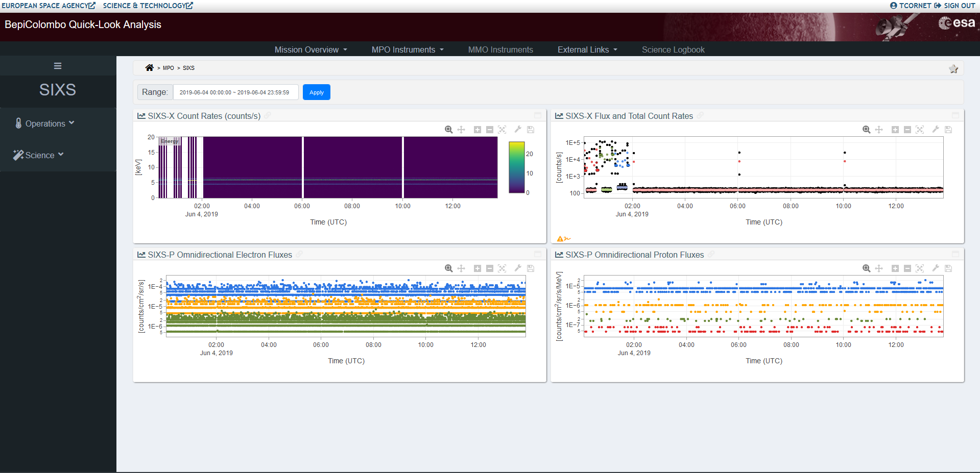Copy link for SIXS-P Omnidirectional Proton Fluxes panel
Viewport: 980px width, 473px height.
point(711,255)
